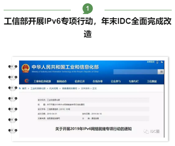Image resolution: width=175 pixels, height=146 pixels.
Task: Click the 发文字号 row with 〔2019〕95号
Action: point(93,109)
